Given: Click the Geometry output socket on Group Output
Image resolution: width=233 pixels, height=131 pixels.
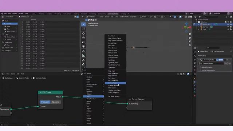Looking at the screenshot, I should pyautogui.click(x=127, y=104).
